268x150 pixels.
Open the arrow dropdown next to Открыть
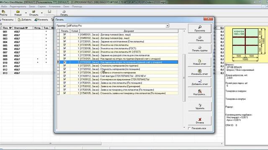click(x=42, y=13)
